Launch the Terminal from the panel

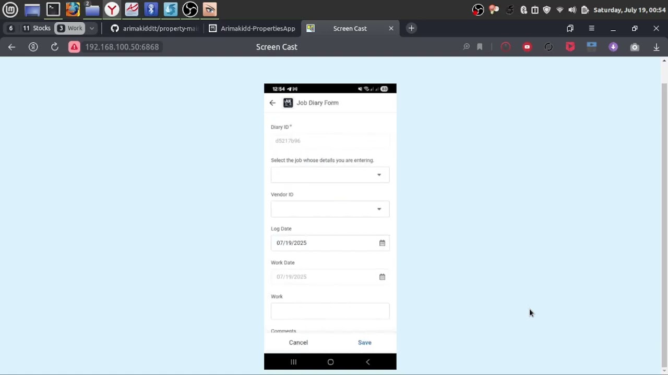click(x=53, y=9)
